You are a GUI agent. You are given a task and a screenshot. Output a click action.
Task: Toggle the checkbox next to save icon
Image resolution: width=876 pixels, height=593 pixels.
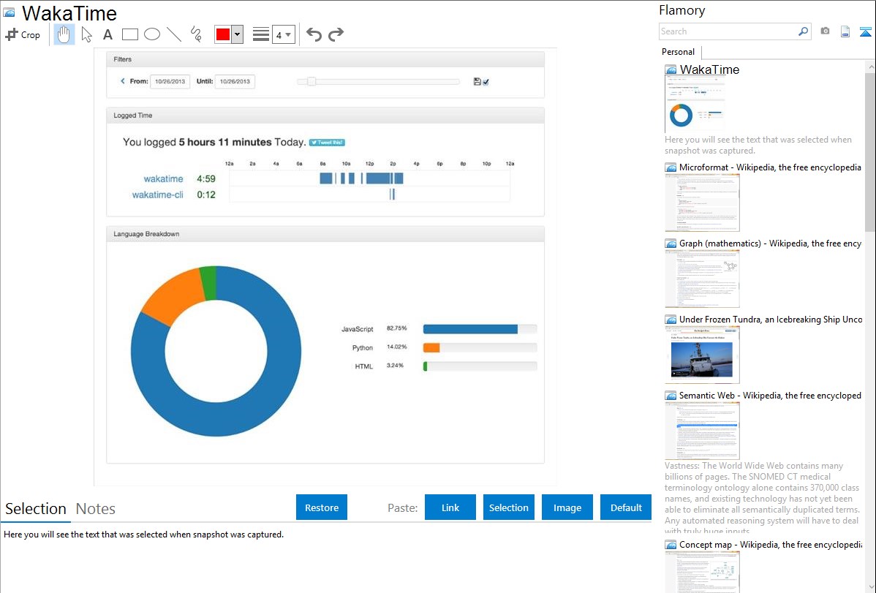tap(486, 82)
